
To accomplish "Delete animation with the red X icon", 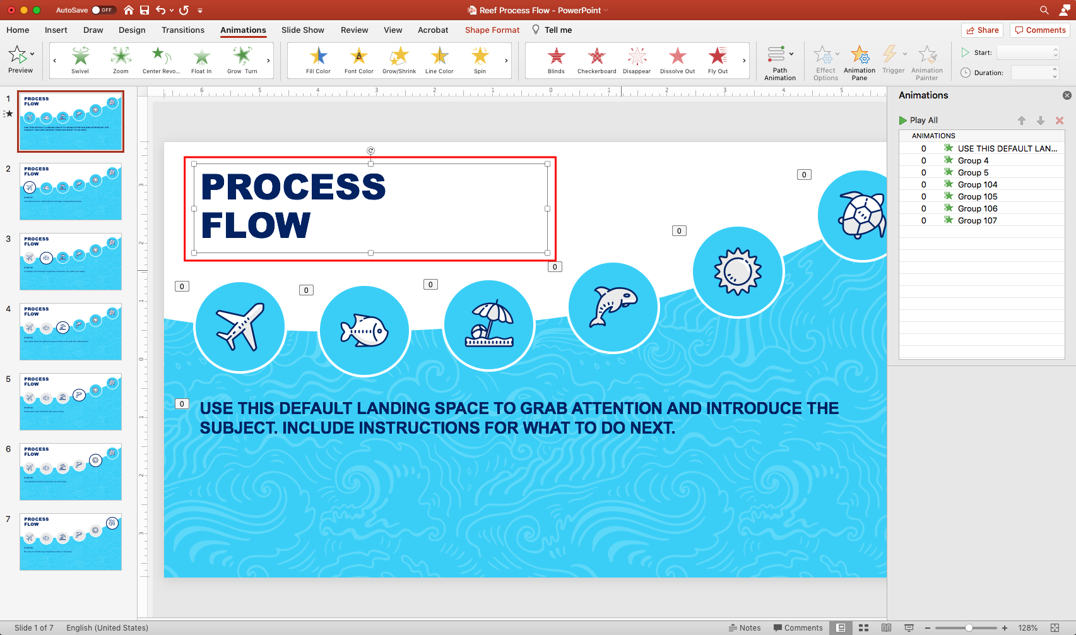I will point(1060,121).
